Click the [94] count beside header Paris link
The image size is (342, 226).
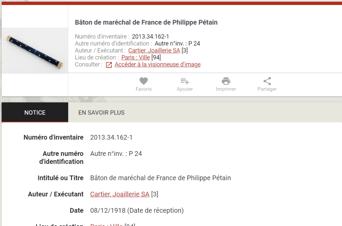156,57
